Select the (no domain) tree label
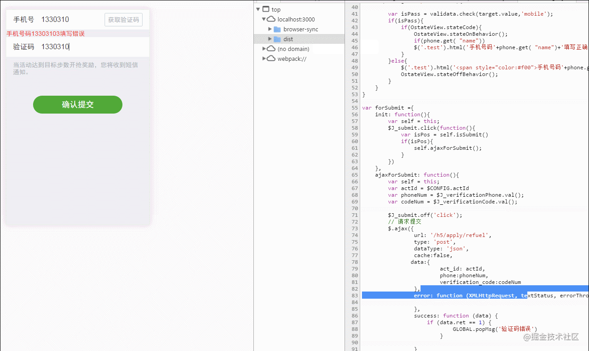 [x=293, y=49]
